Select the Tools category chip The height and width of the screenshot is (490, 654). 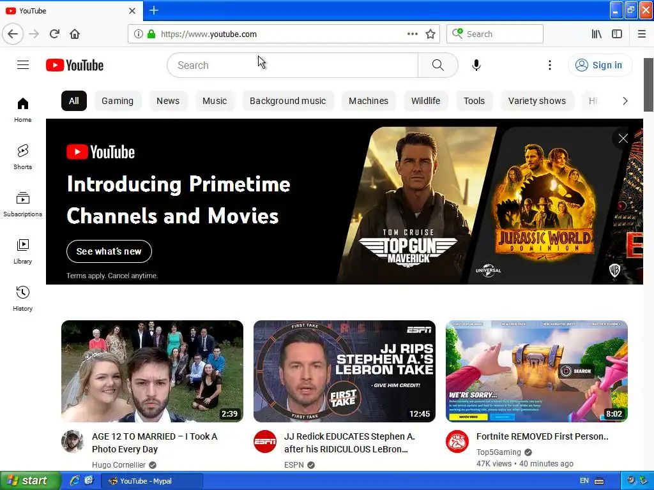coord(475,101)
